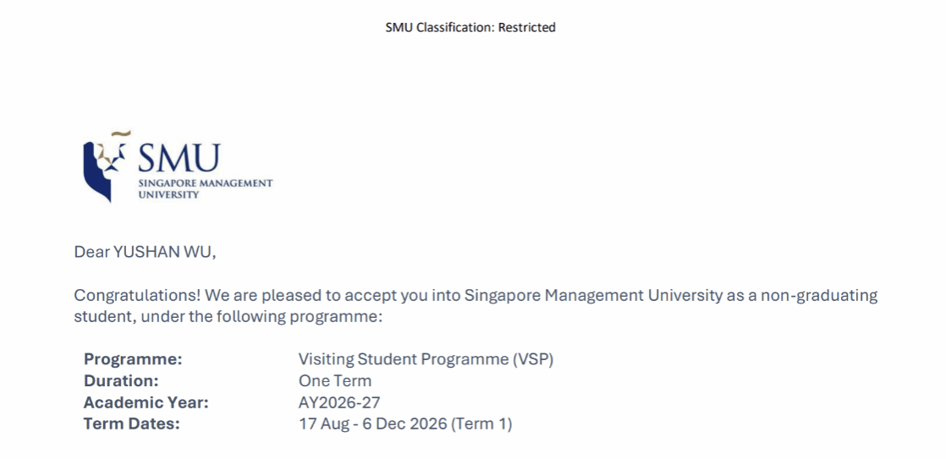Click the large SMU wordmark text

179,158
